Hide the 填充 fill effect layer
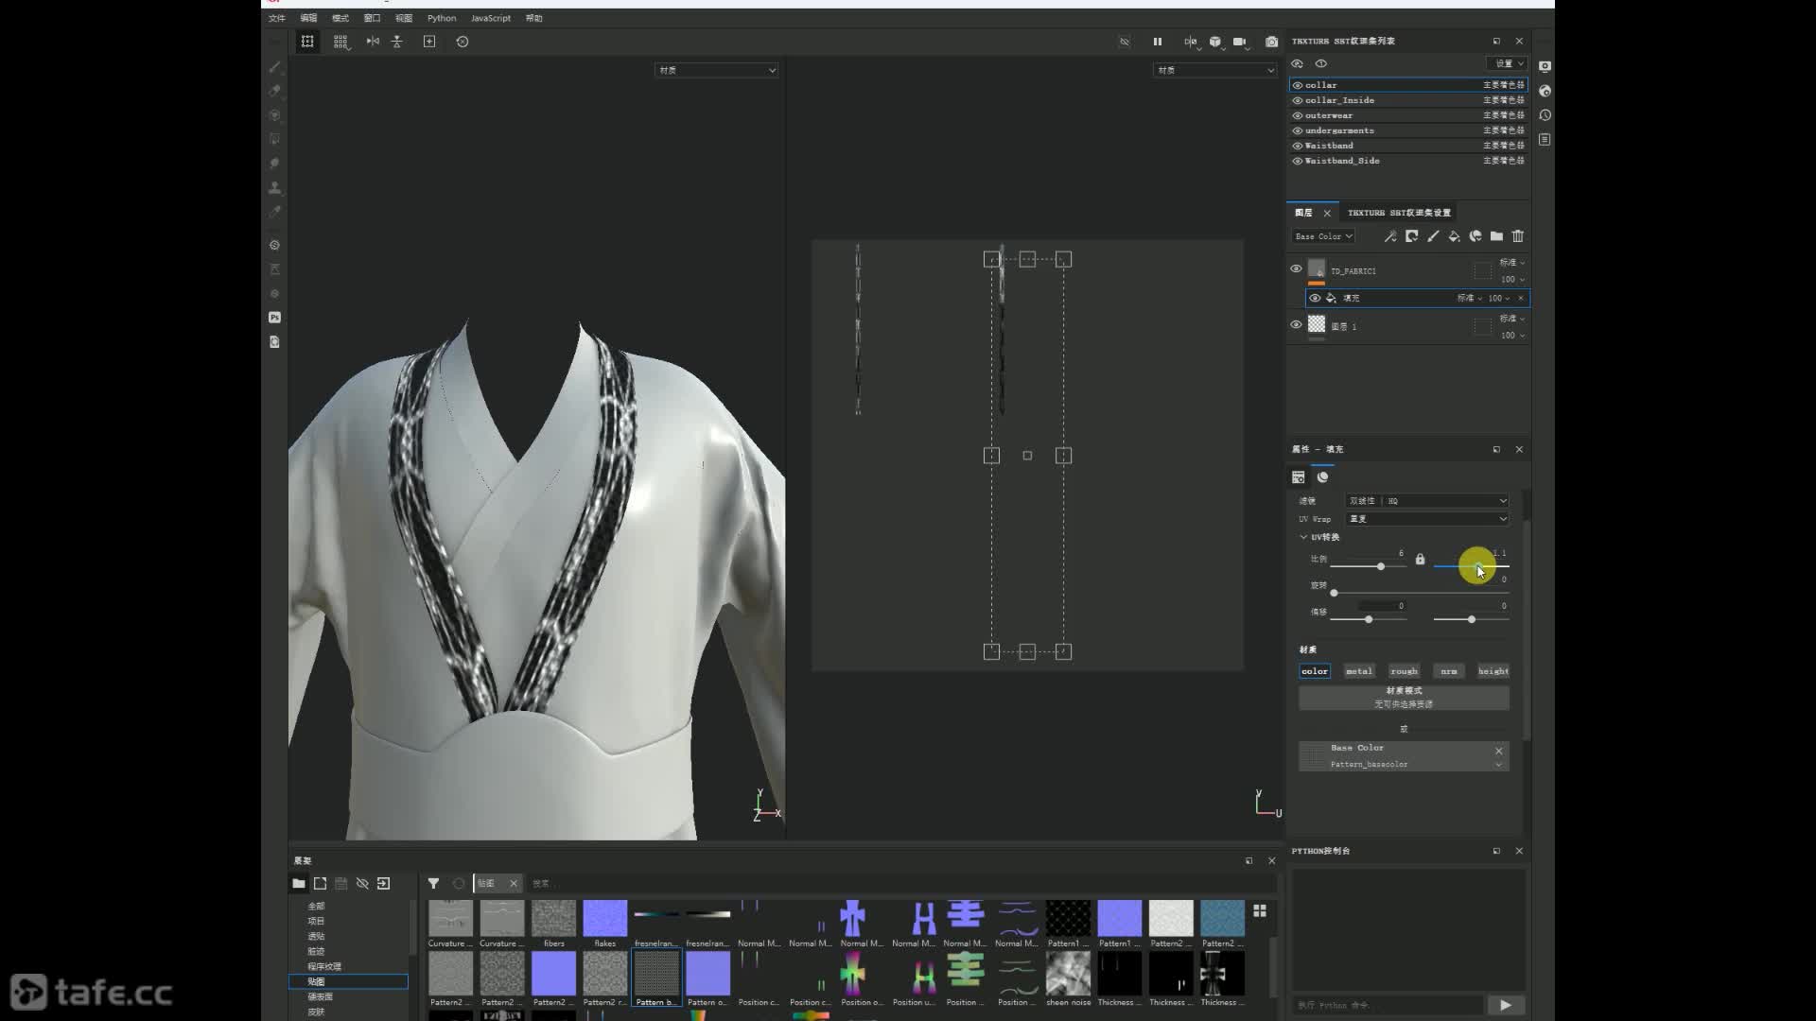Image resolution: width=1816 pixels, height=1021 pixels. tap(1315, 298)
